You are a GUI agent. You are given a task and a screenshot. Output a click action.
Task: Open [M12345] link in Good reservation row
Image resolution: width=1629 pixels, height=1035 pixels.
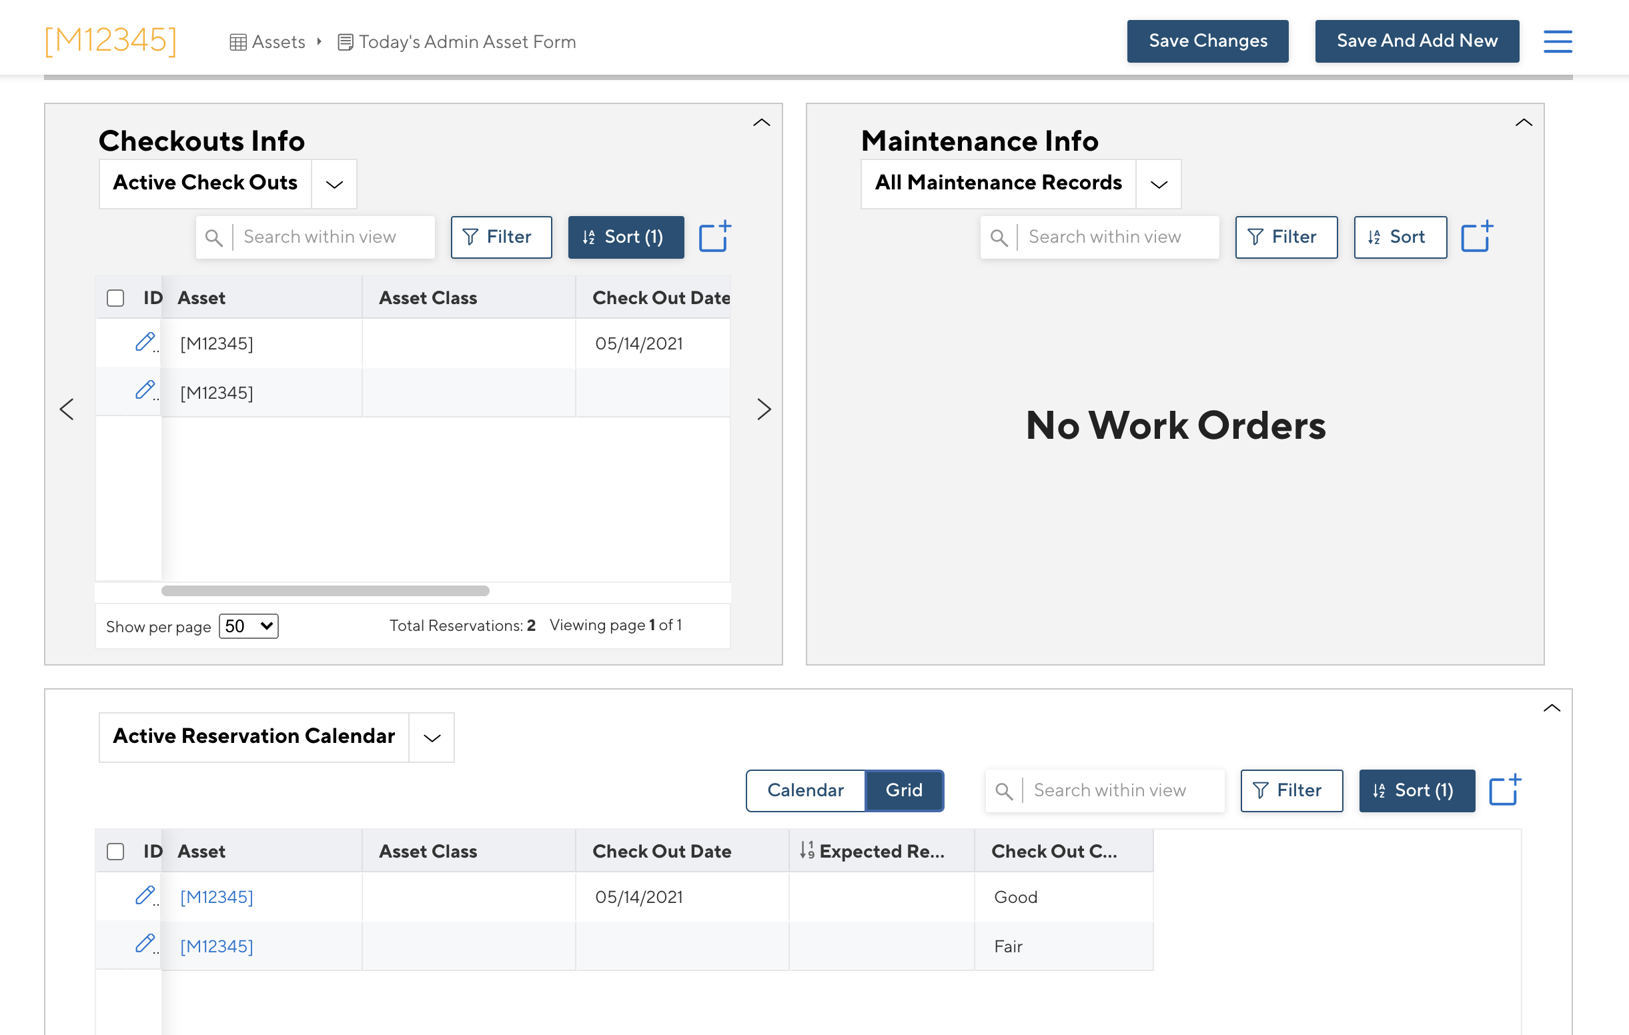[217, 896]
